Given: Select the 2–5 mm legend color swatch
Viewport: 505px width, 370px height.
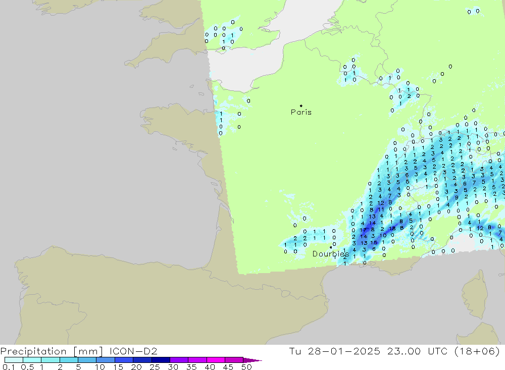Looking at the screenshot, I should (x=69, y=360).
